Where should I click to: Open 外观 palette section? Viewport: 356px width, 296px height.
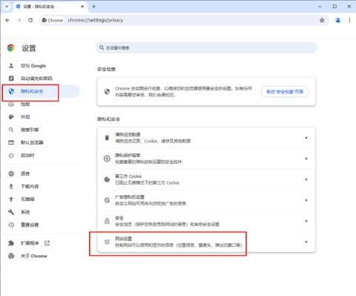[41, 117]
